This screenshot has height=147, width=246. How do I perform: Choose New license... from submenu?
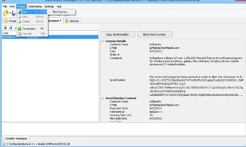pos(61,12)
